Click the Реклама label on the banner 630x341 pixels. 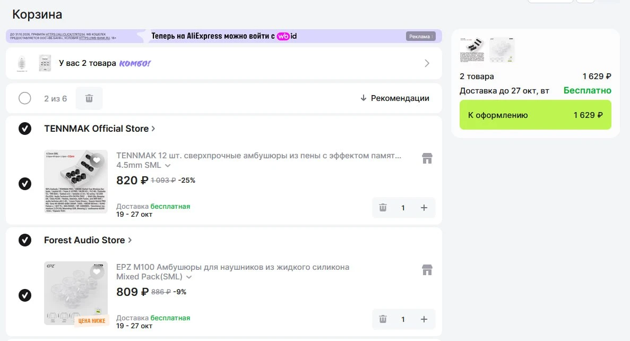point(421,36)
